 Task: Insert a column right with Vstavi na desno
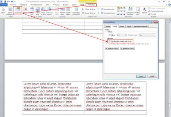click(49, 11)
